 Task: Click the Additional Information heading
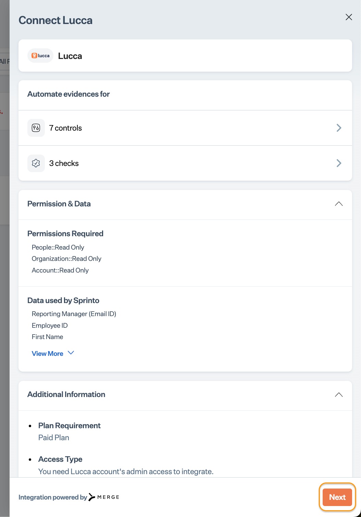point(66,394)
